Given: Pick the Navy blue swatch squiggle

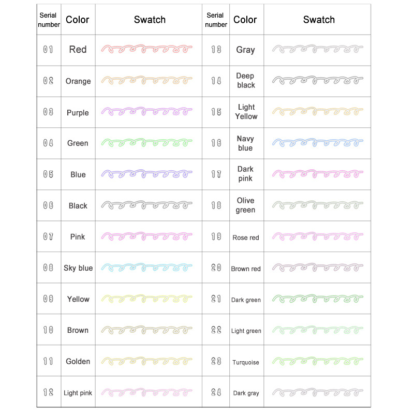Looking at the screenshot, I should click(317, 143).
